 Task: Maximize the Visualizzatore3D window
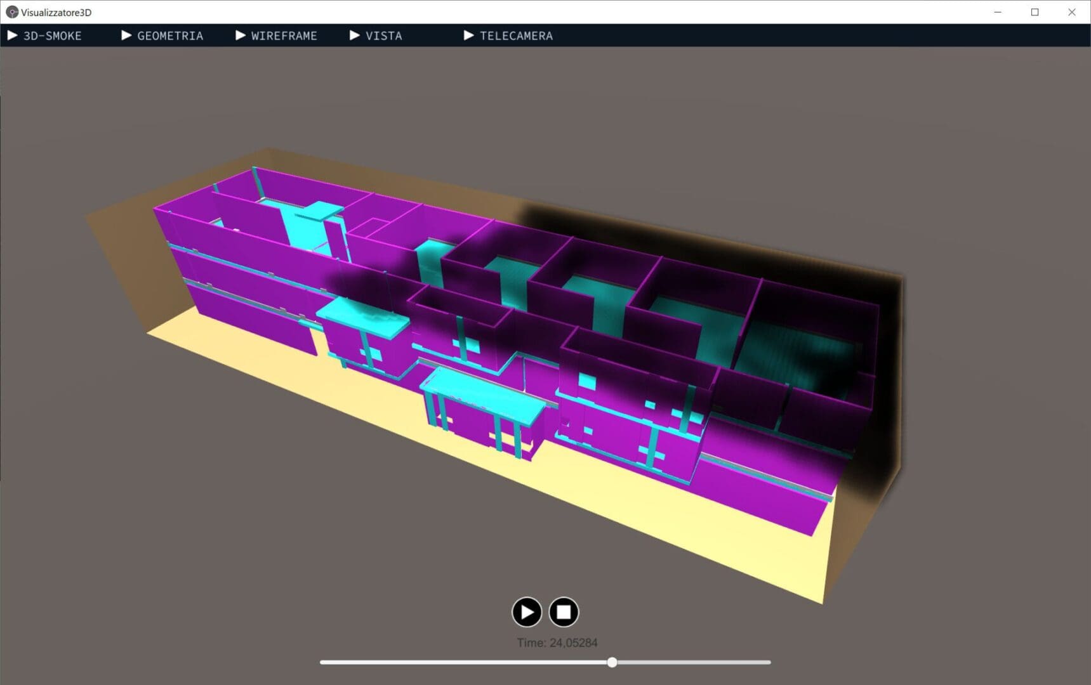point(1035,12)
